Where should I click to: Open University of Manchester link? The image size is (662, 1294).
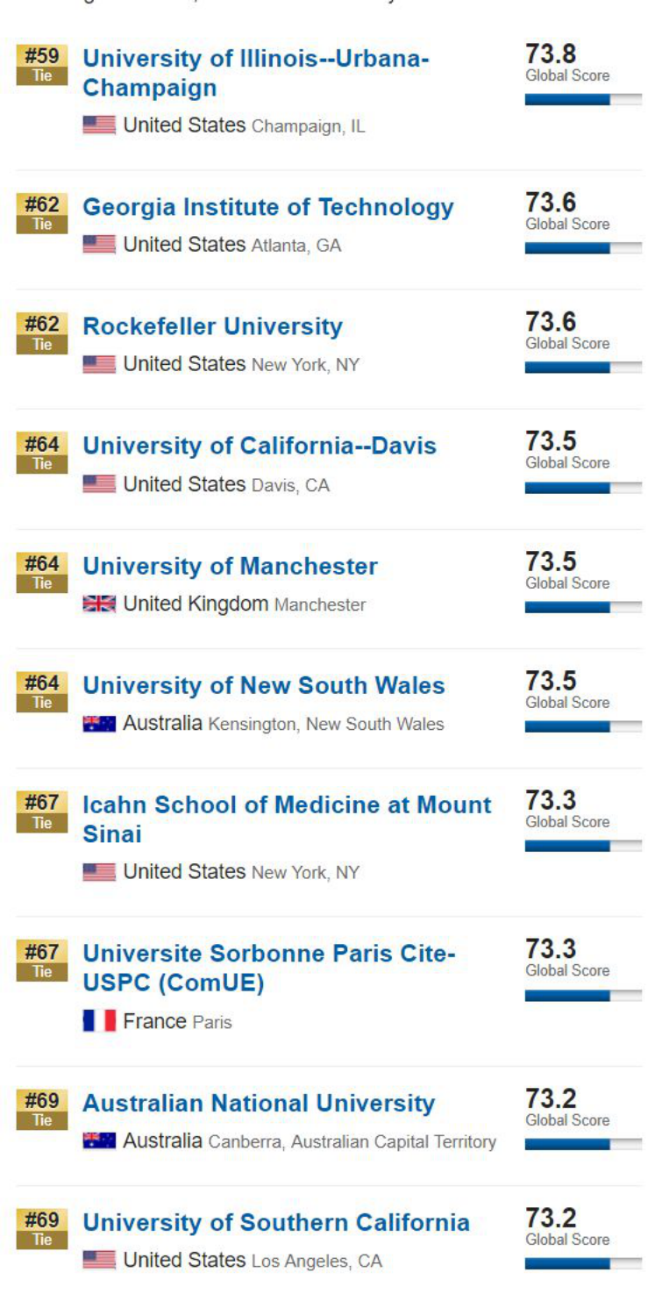230,567
